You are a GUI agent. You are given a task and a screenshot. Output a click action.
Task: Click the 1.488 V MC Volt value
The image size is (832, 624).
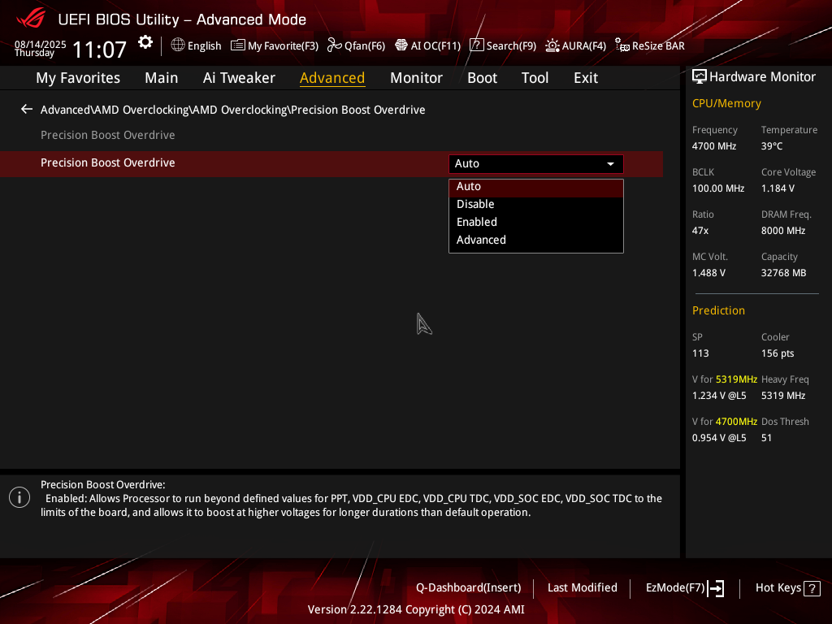point(708,273)
